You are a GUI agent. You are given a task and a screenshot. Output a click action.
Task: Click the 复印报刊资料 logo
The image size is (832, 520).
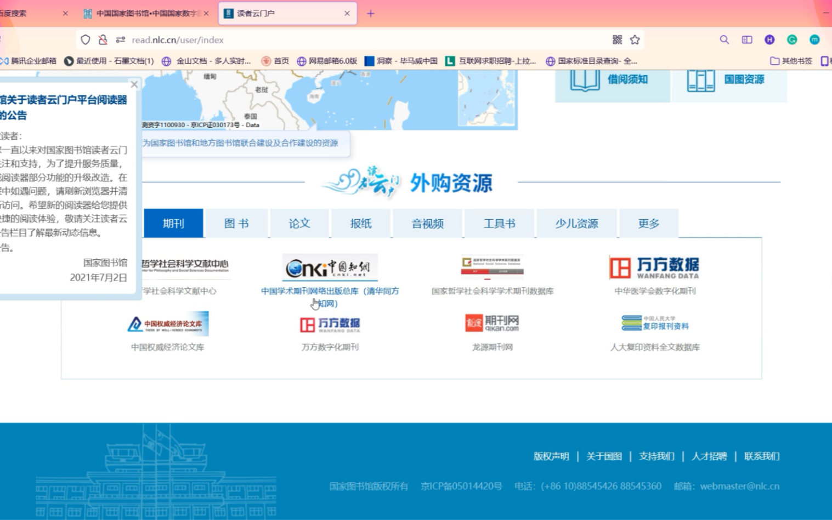coord(655,323)
